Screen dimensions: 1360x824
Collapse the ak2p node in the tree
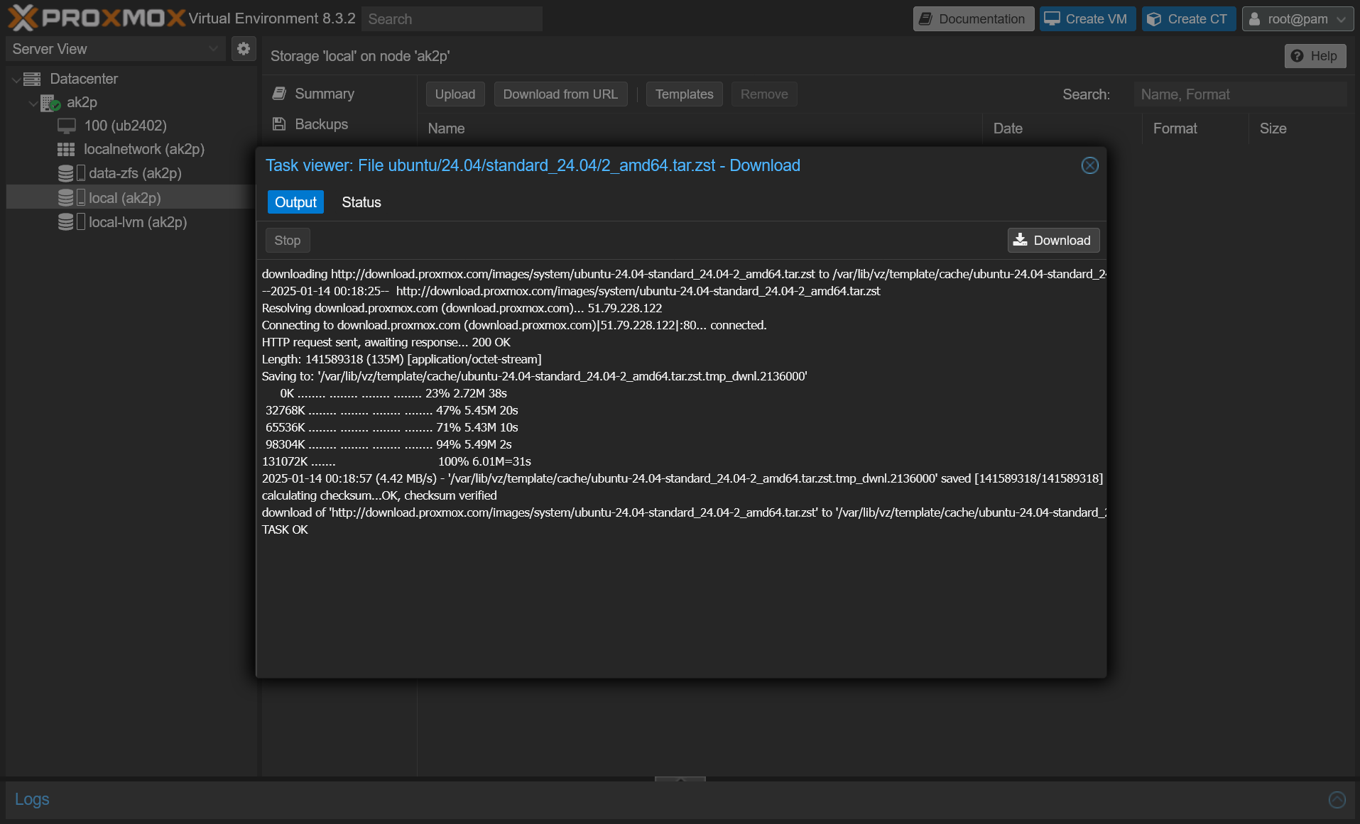point(33,104)
